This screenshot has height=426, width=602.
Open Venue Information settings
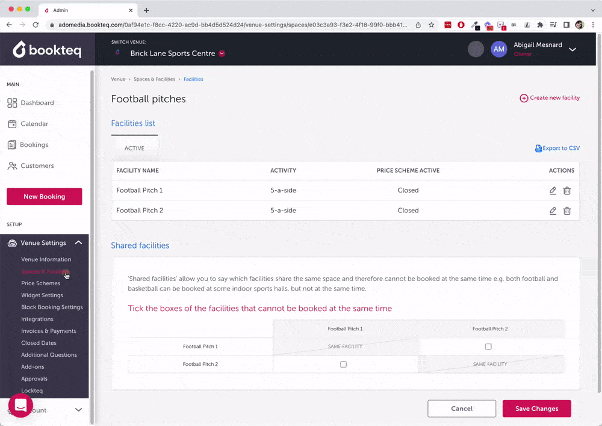[x=46, y=259]
